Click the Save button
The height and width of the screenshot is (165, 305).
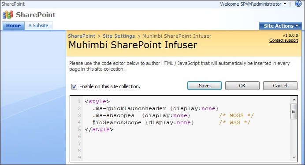tap(204, 86)
